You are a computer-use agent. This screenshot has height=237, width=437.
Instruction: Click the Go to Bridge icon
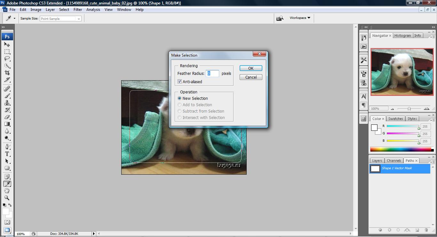[280, 18]
